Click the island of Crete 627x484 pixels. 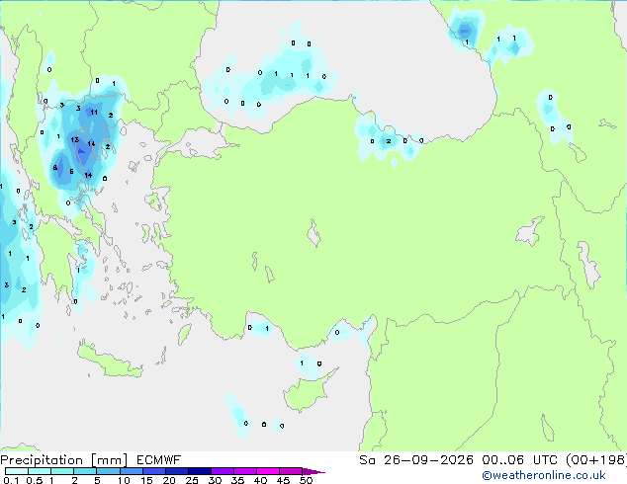[110, 362]
